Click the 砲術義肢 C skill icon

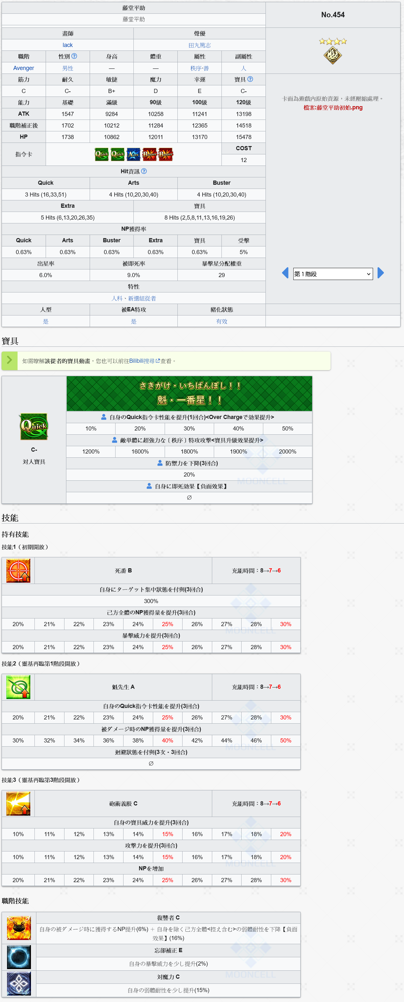(18, 804)
